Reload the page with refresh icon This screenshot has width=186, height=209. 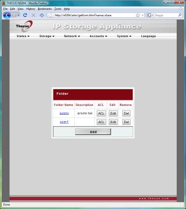click(25, 15)
